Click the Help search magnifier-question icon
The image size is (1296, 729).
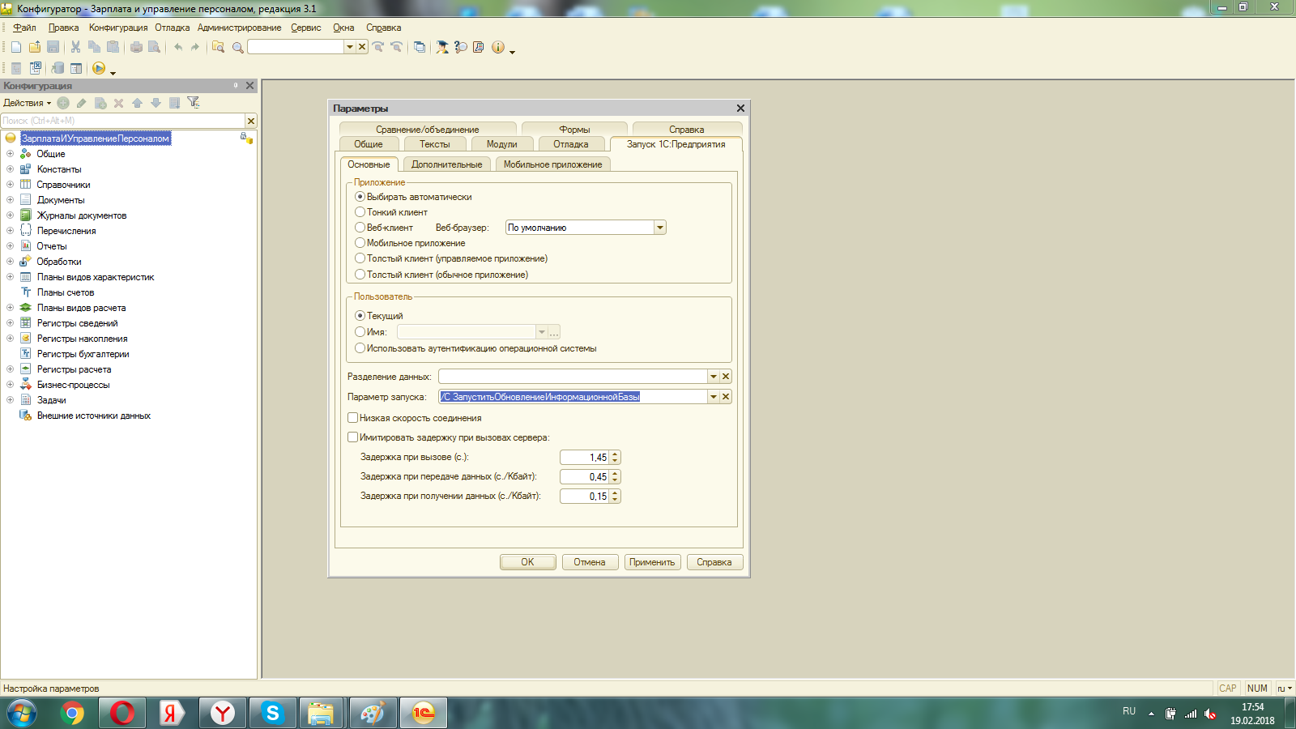(461, 47)
